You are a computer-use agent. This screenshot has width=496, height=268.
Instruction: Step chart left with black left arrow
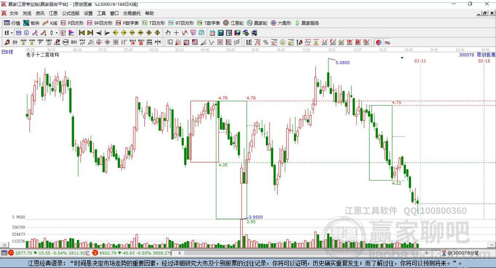tap(99, 33)
